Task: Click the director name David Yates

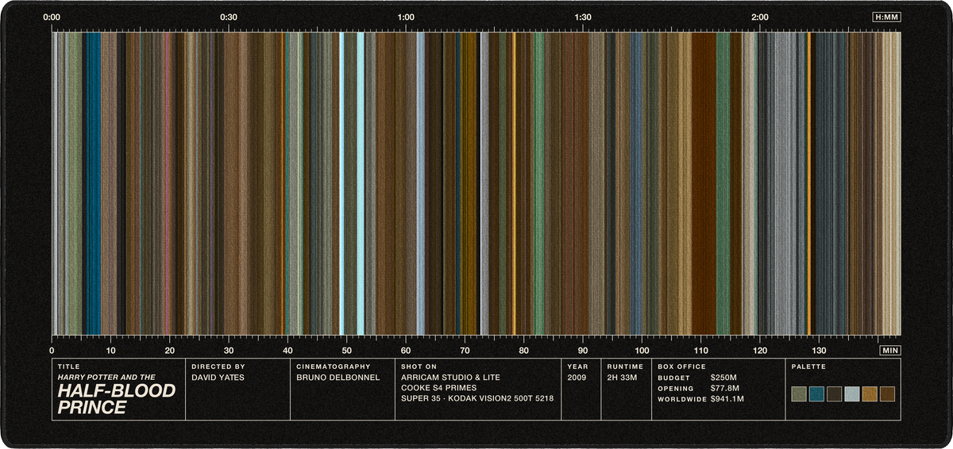Action: [218, 378]
